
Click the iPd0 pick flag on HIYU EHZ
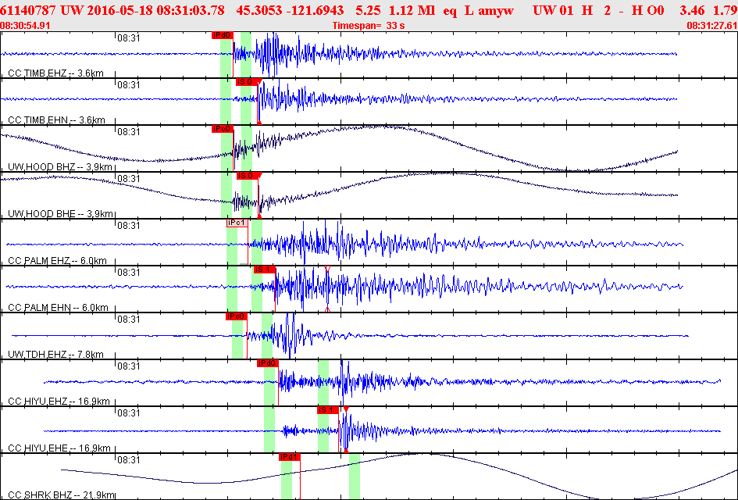tap(267, 363)
